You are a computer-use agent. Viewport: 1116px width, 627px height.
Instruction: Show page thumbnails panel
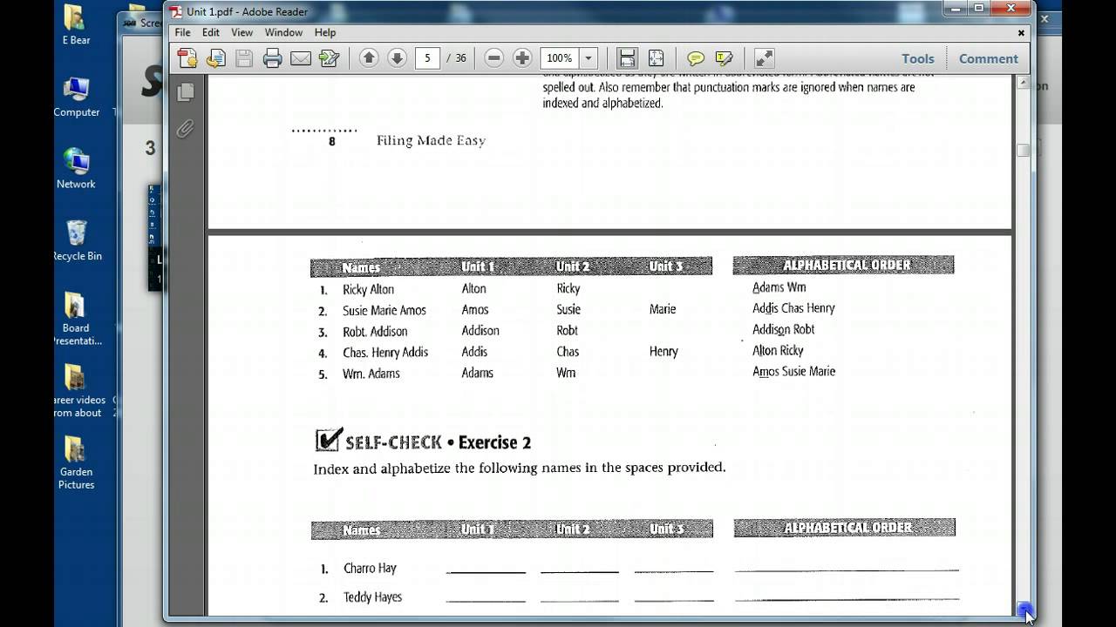185,91
